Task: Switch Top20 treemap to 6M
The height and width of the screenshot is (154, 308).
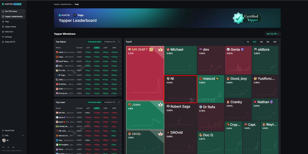Action: point(268,42)
